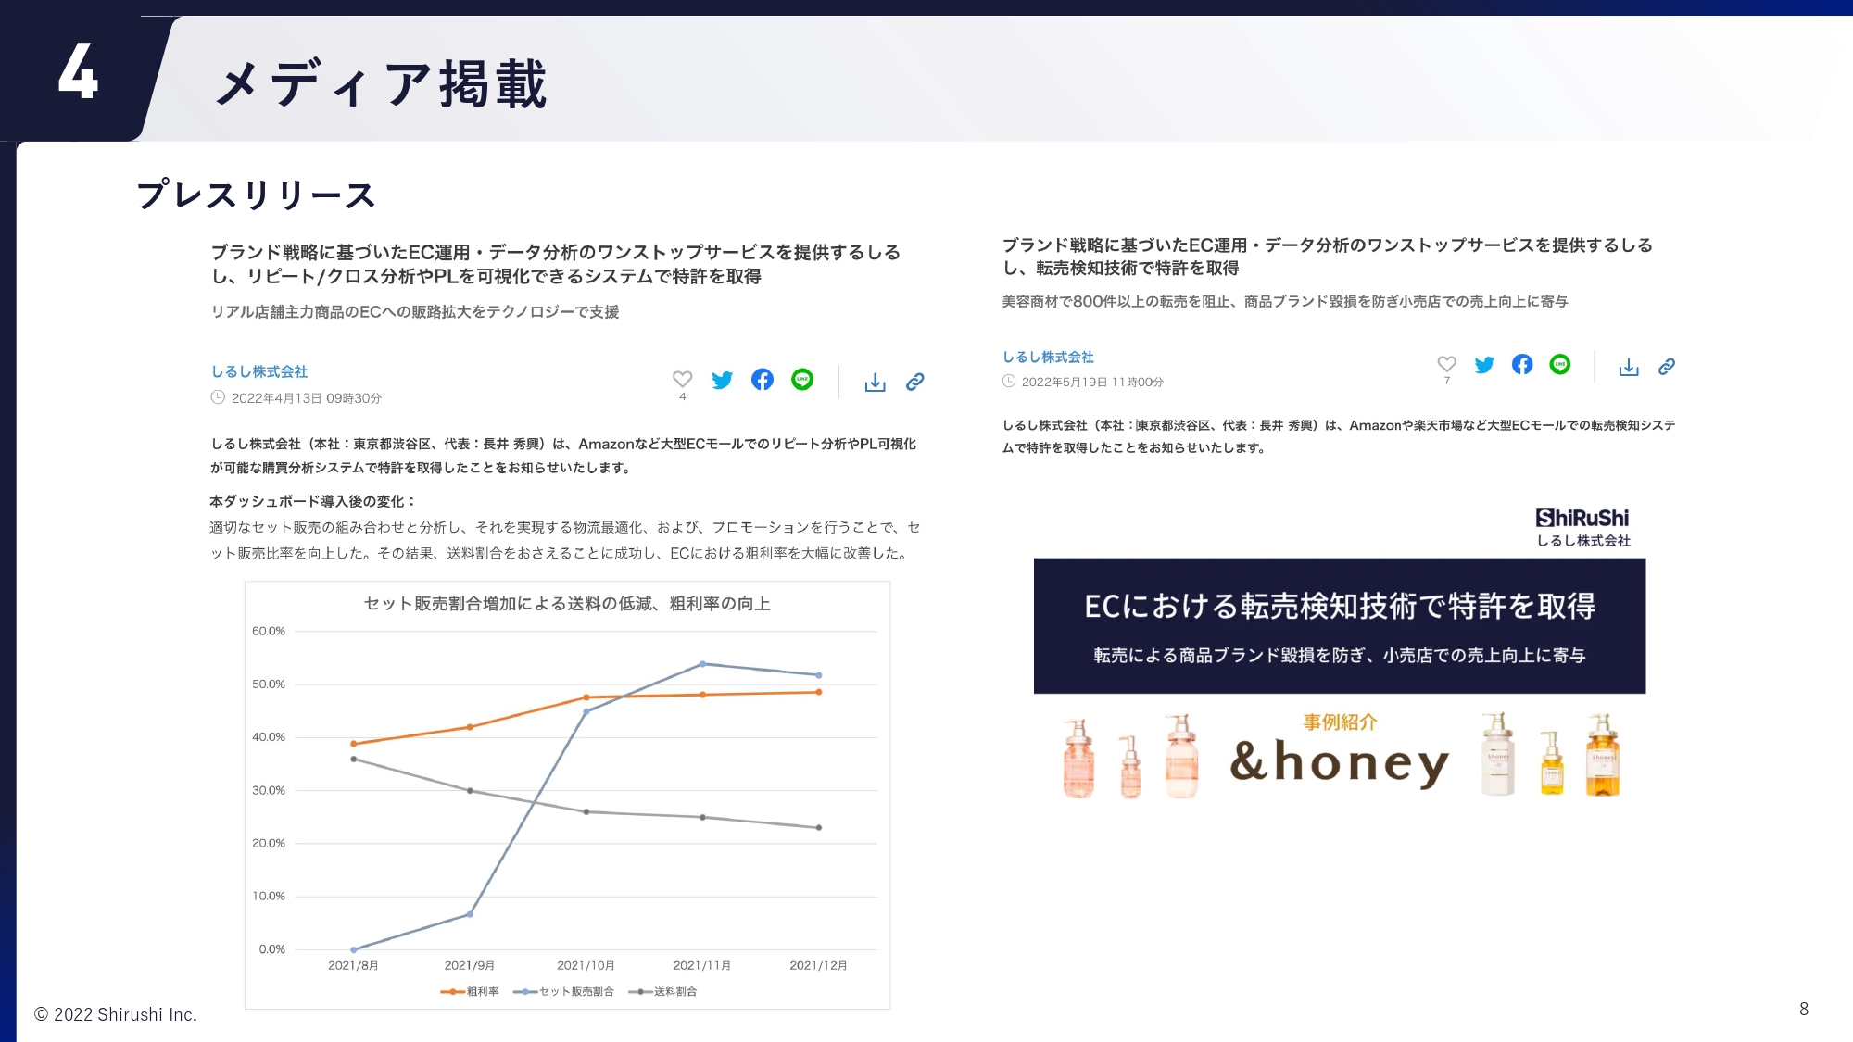Image resolution: width=1853 pixels, height=1042 pixels.
Task: Click the subtitle 美容商材で800件以上の転売を阻止
Action: pos(1284,301)
